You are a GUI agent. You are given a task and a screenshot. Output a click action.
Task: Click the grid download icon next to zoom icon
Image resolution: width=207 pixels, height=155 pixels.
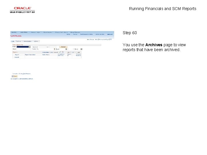tap(63, 52)
